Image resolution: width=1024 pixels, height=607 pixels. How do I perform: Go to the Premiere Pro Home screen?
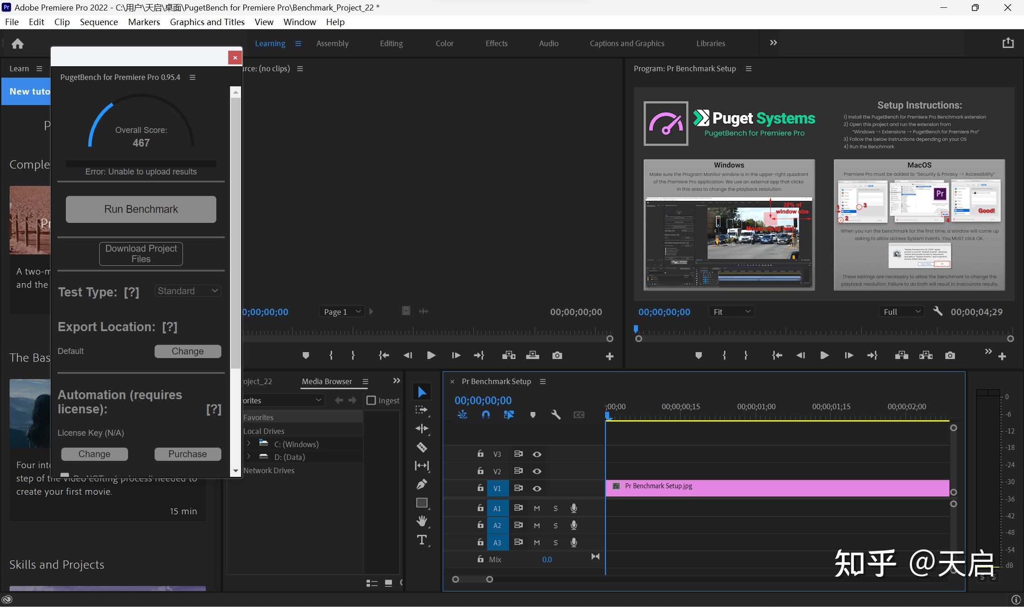coord(17,43)
